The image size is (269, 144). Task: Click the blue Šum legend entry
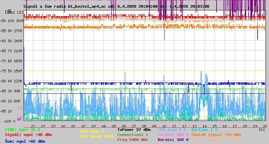tap(25, 141)
